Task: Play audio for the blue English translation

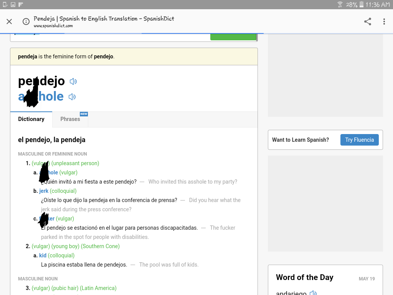Action: point(72,97)
